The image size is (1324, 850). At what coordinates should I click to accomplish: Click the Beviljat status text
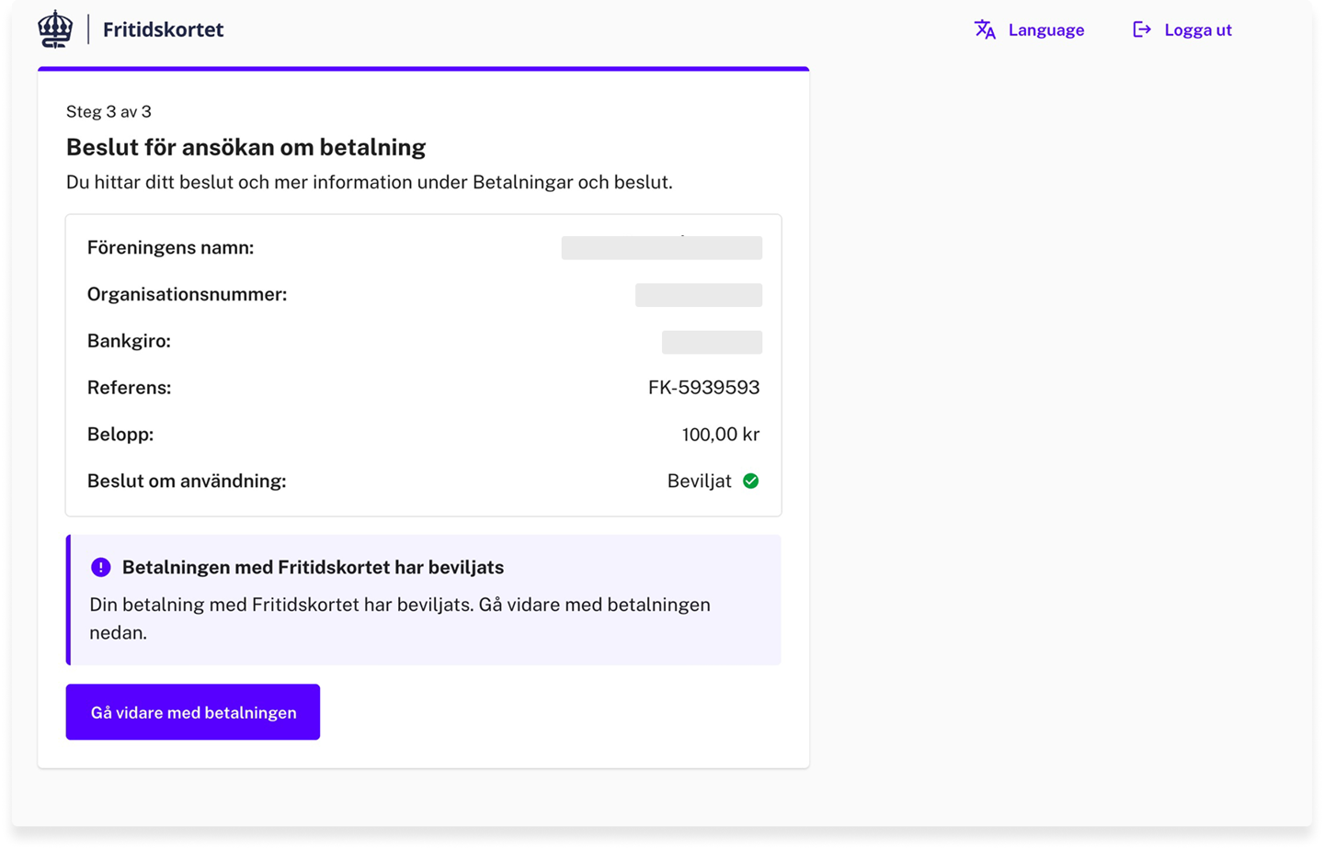tap(699, 481)
